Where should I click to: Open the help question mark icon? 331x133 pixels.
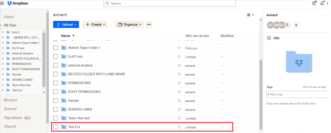(x=314, y=3)
